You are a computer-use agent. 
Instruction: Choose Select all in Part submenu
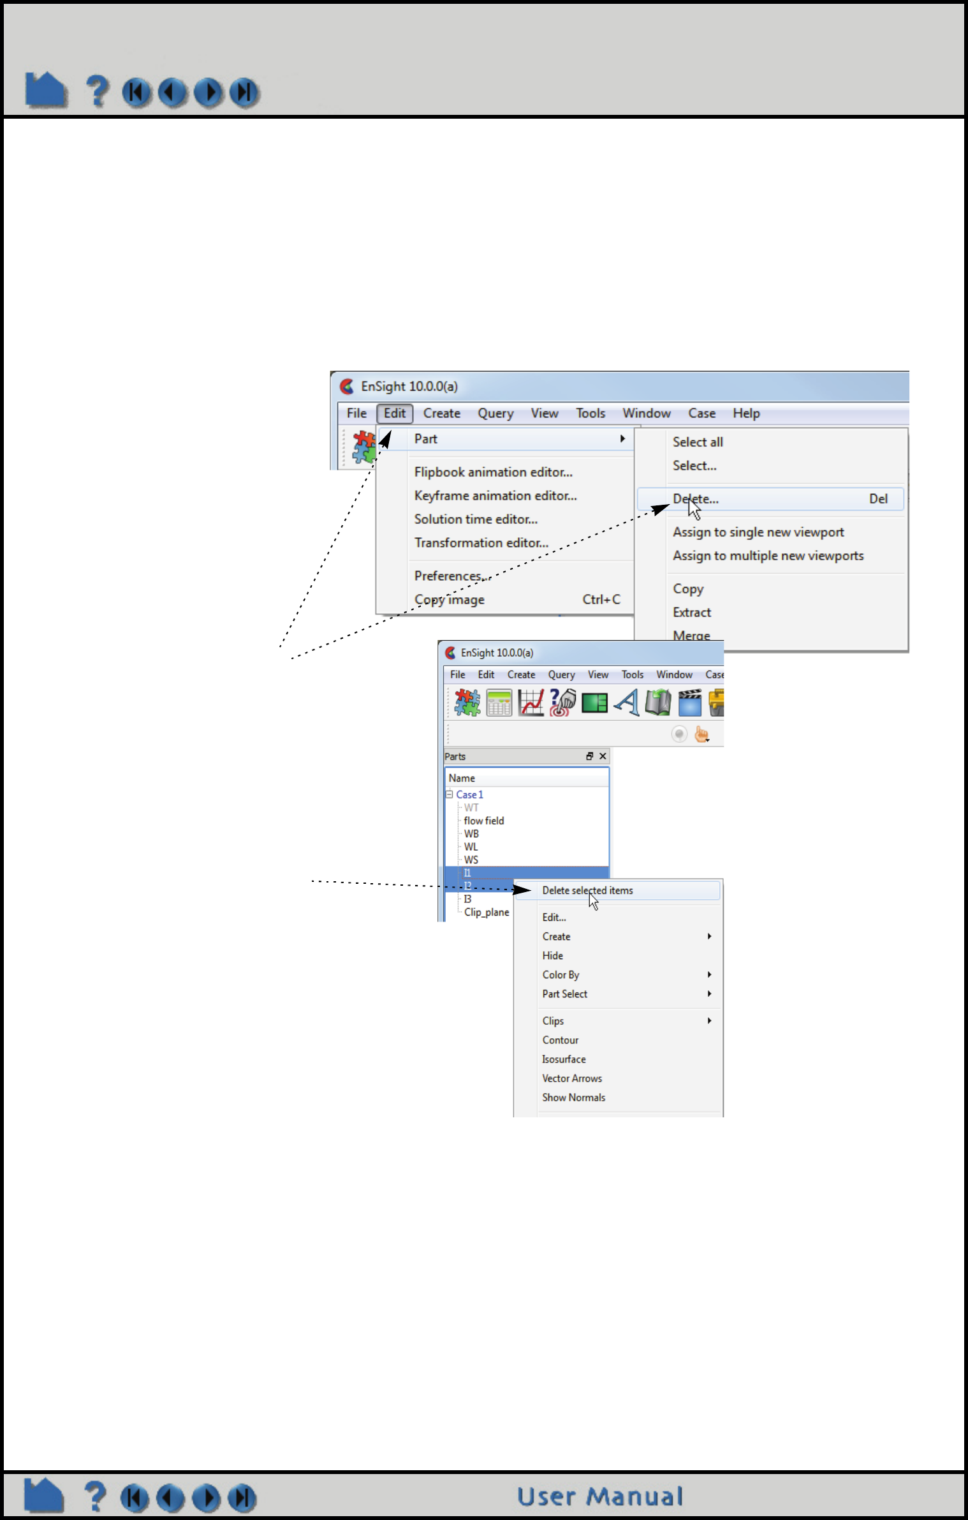tap(698, 442)
